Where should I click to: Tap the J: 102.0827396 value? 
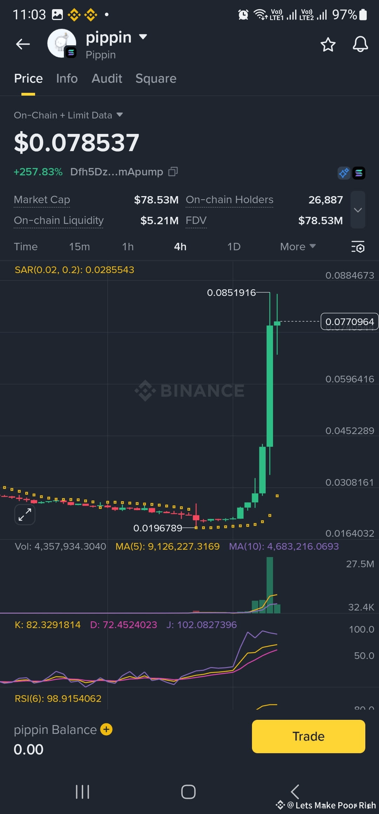201,625
